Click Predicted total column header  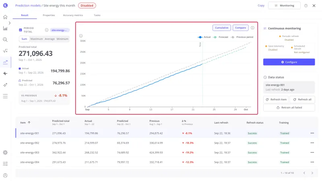(61, 121)
